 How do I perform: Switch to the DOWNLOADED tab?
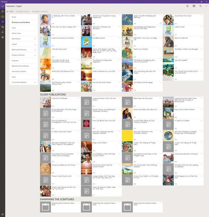point(23,12)
